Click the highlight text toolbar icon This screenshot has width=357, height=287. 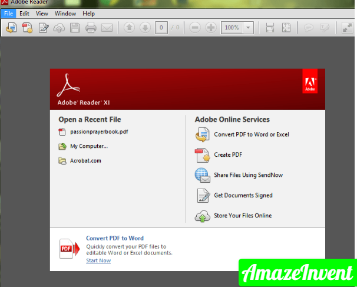tap(325, 28)
